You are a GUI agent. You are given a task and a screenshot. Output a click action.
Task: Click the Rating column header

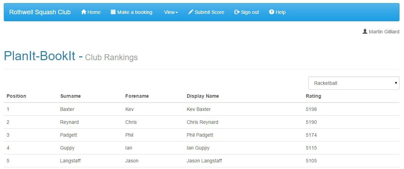(313, 96)
